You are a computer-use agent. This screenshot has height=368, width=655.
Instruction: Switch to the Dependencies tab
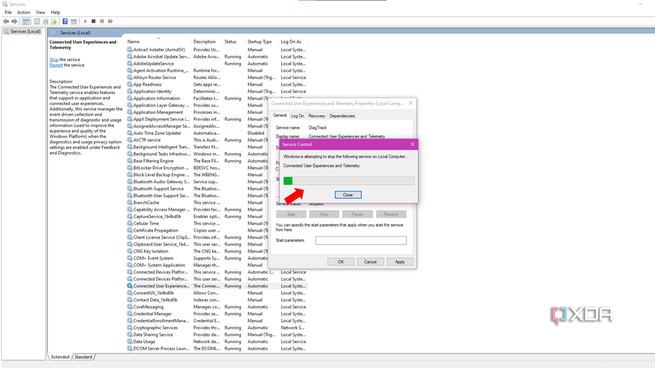pyautogui.click(x=342, y=116)
